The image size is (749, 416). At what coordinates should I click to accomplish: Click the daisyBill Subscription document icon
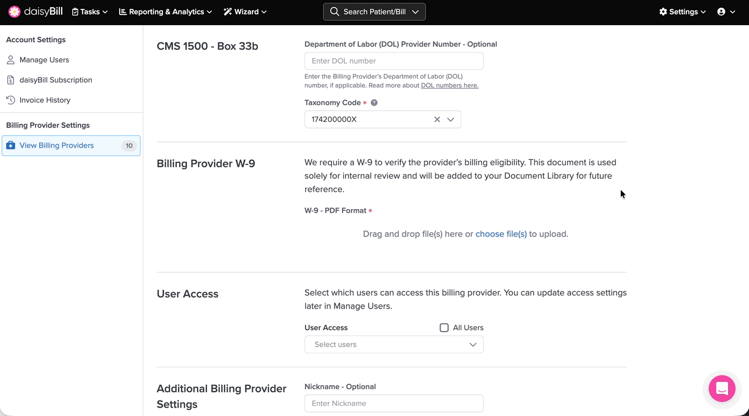tap(11, 80)
